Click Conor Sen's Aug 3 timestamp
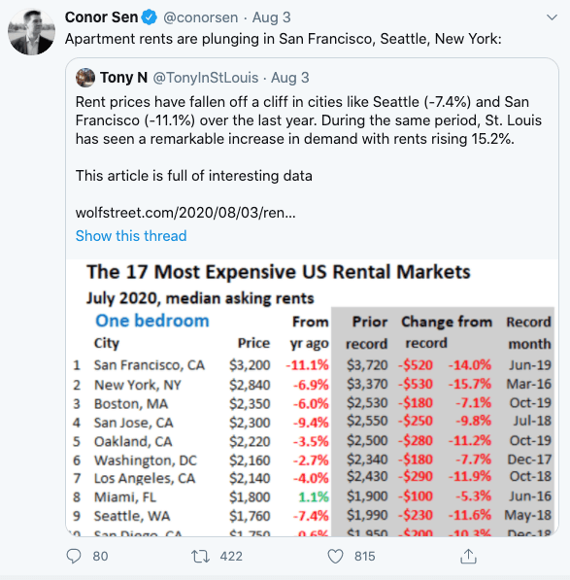 [271, 17]
